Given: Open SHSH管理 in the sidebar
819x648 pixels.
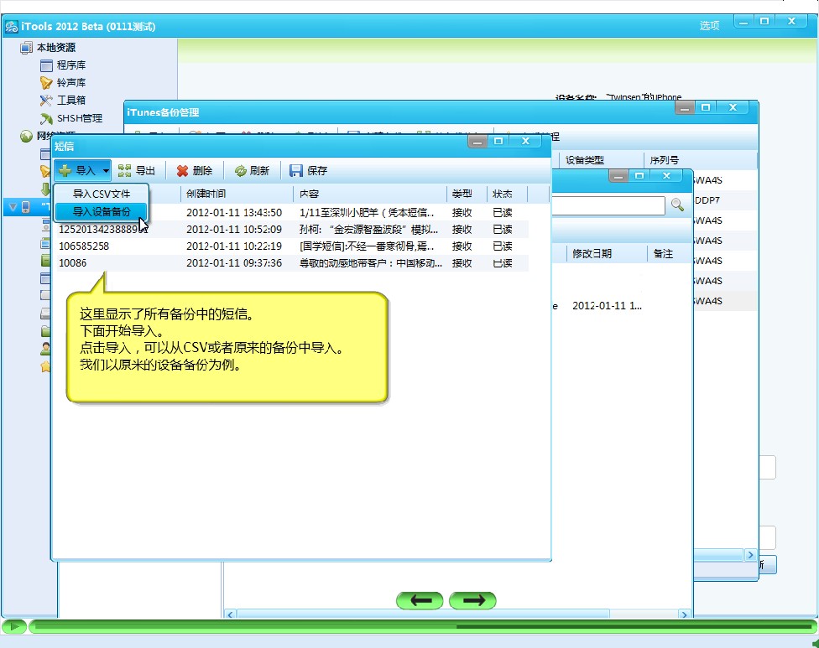Looking at the screenshot, I should pyautogui.click(x=46, y=118).
